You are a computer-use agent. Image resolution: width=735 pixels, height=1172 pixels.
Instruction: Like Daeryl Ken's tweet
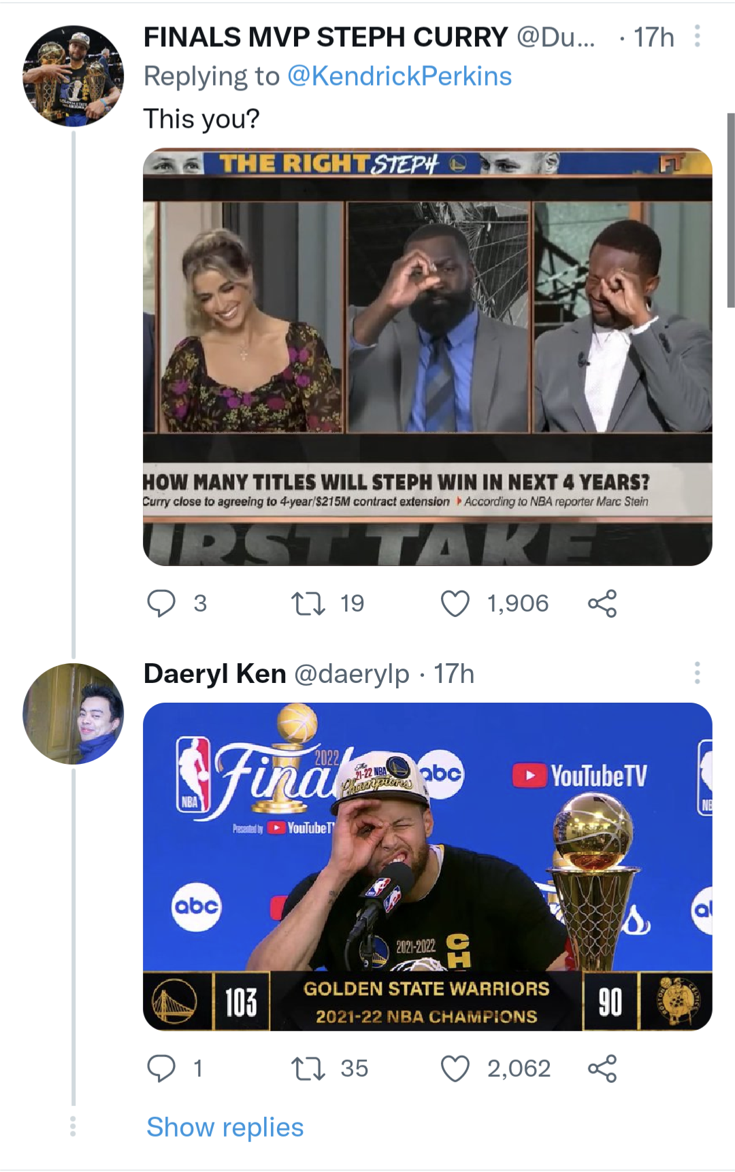point(455,1069)
